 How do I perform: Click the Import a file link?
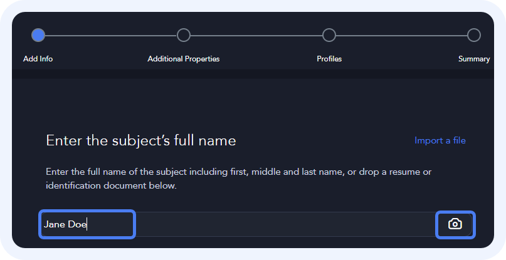440,140
